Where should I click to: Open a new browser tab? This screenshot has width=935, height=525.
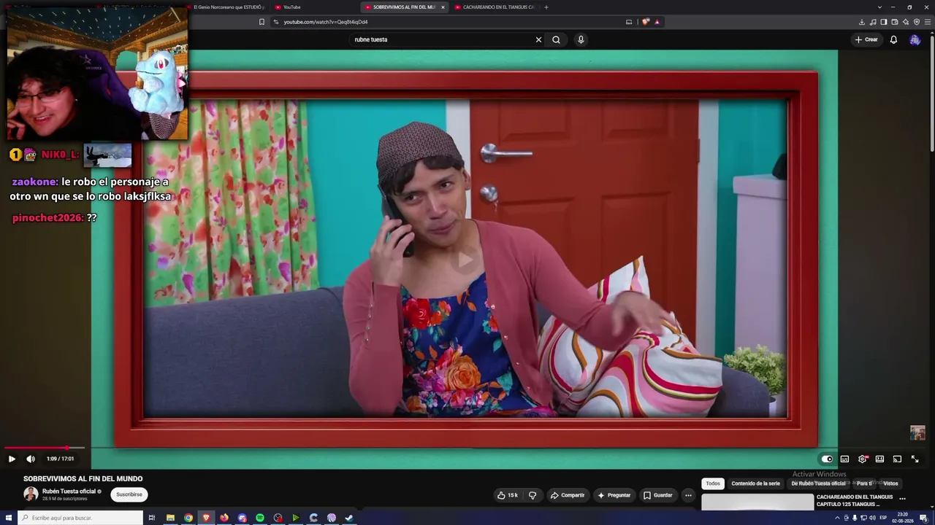pyautogui.click(x=546, y=7)
